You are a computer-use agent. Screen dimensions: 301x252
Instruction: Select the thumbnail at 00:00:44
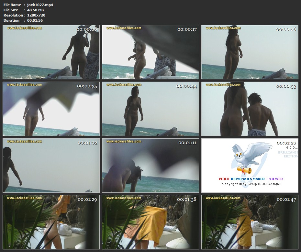pyautogui.click(x=150, y=109)
